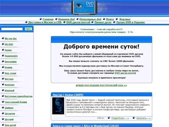The image size is (169, 127).
Task: Open Гангстерский боевик category
Action: [16, 102]
